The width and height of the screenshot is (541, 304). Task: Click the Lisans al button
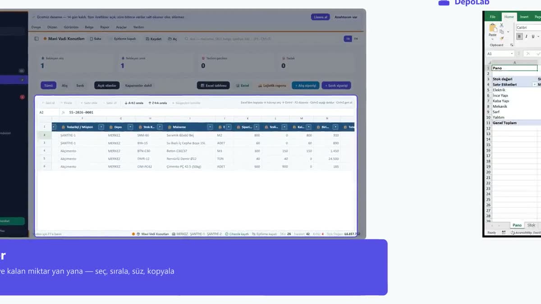pos(321,17)
